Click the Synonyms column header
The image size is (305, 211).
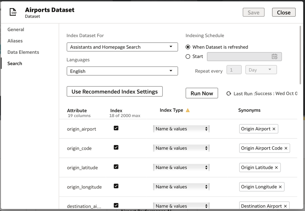[x=249, y=110]
